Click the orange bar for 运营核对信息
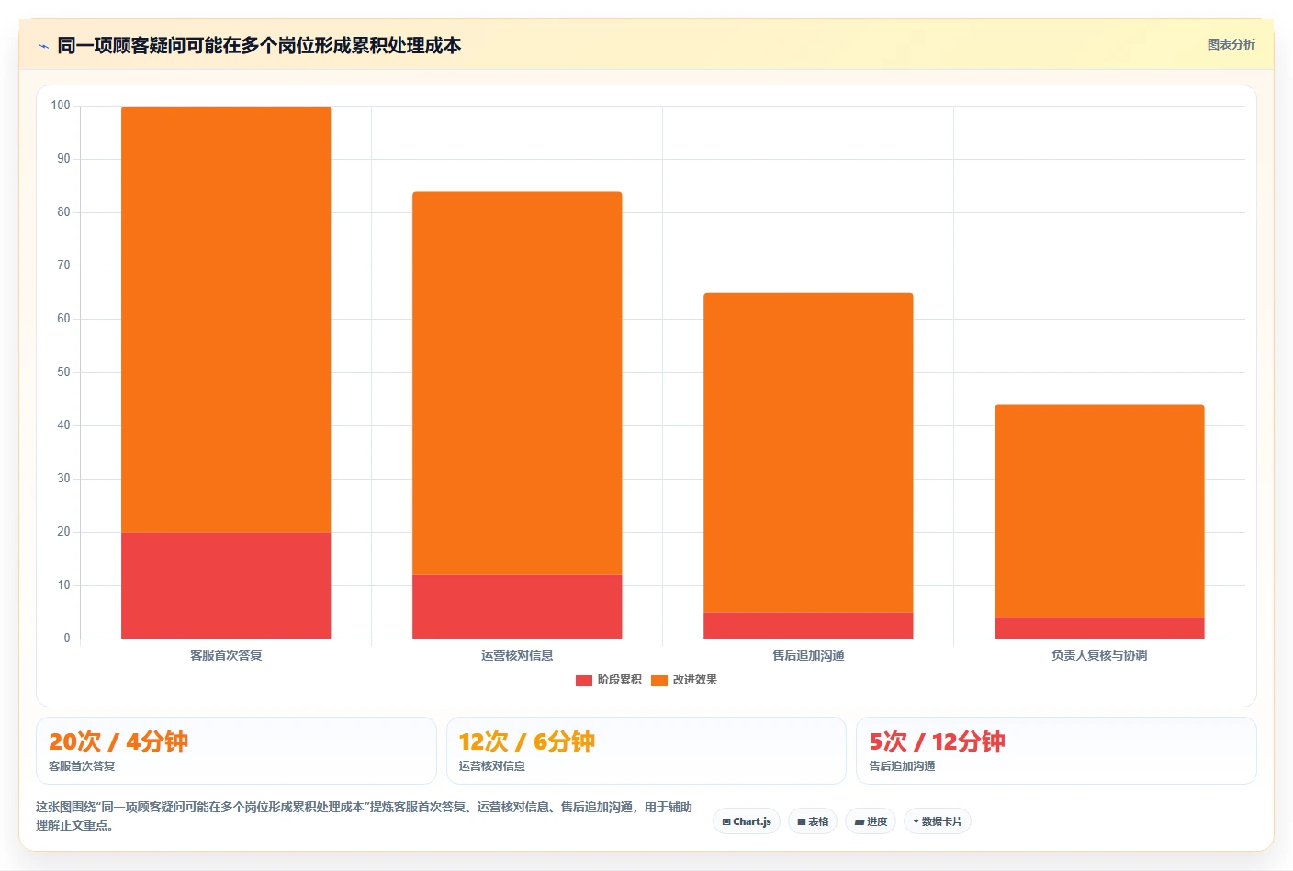The height and width of the screenshot is (871, 1293). (x=517, y=383)
